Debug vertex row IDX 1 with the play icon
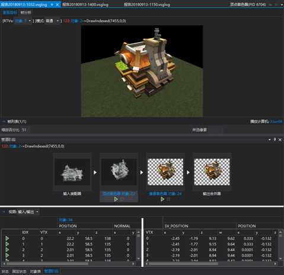 tap(7, 244)
